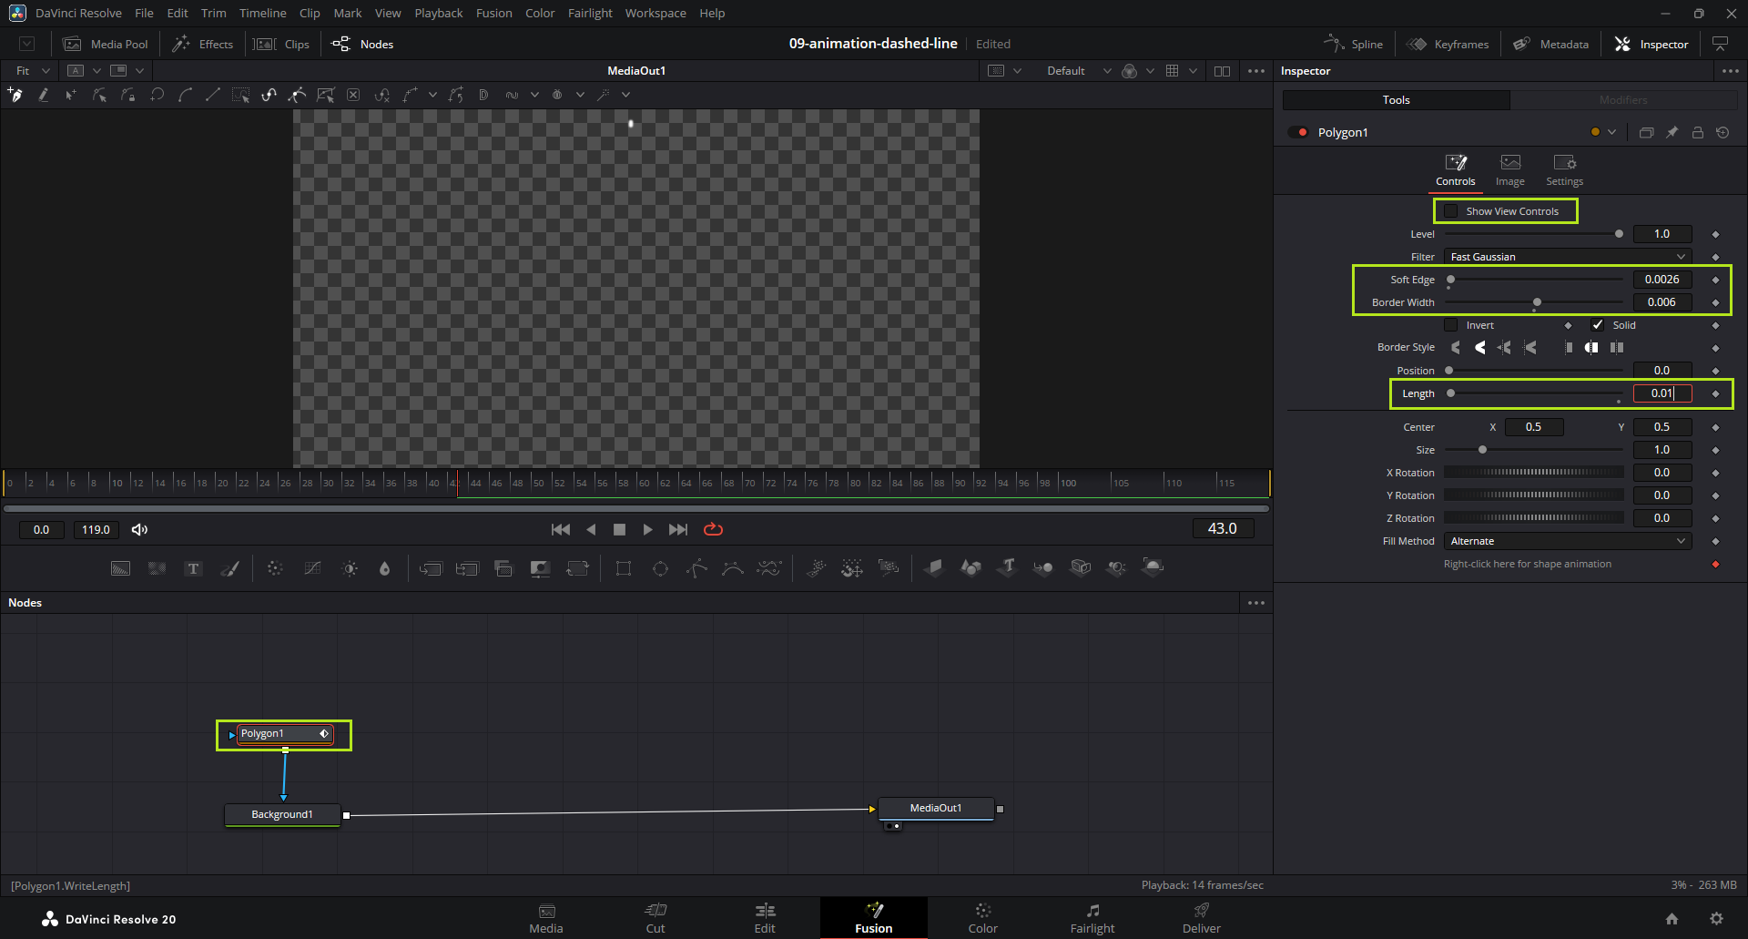Click the Right-click here for shape animation text

coord(1527,564)
